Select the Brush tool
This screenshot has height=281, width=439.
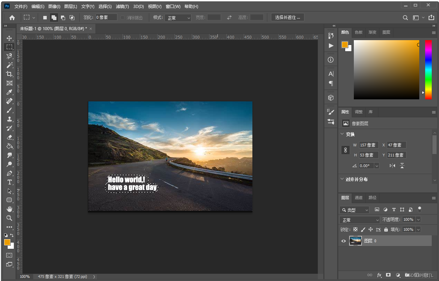[x=9, y=110]
